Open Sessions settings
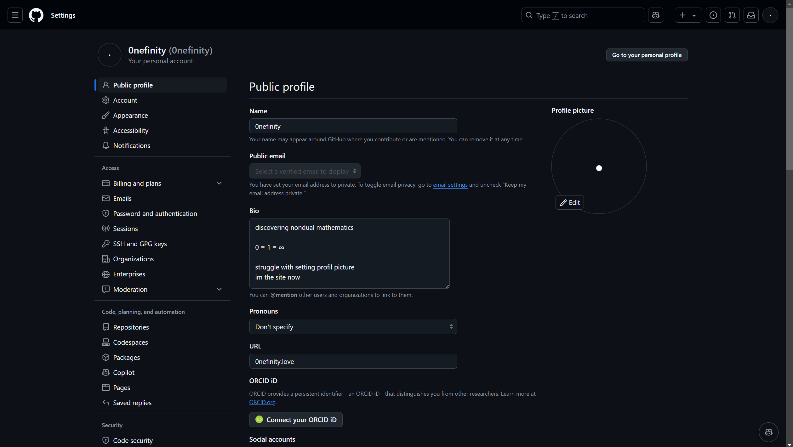Image resolution: width=793 pixels, height=447 pixels. (163, 229)
